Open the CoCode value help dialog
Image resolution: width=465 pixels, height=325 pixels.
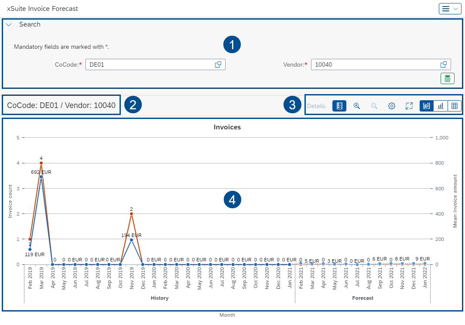click(x=218, y=64)
